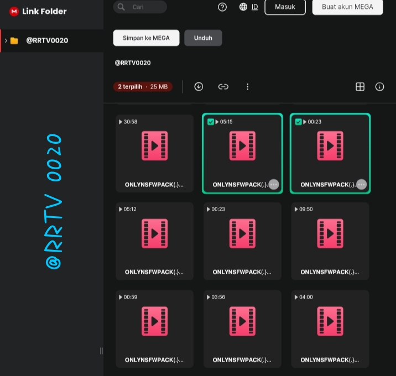The width and height of the screenshot is (396, 376).
Task: Click the Masuk login button
Action: pyautogui.click(x=285, y=7)
